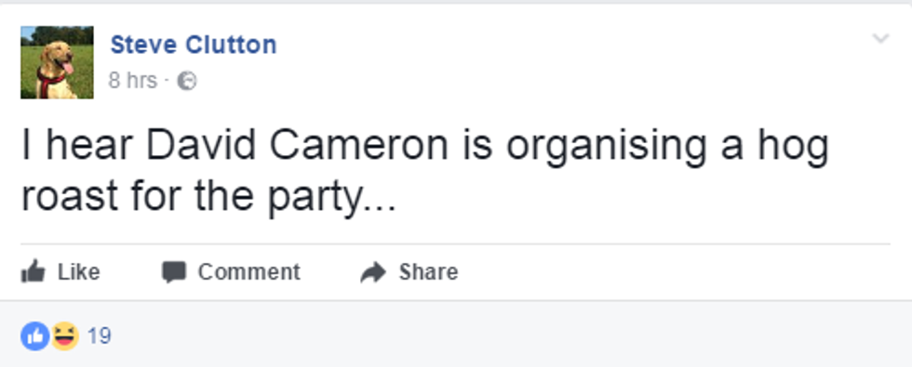Click the thumbs-up Like icon

click(x=33, y=271)
